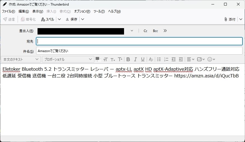
Task: Decrease the font size
Action: [x=113, y=59]
